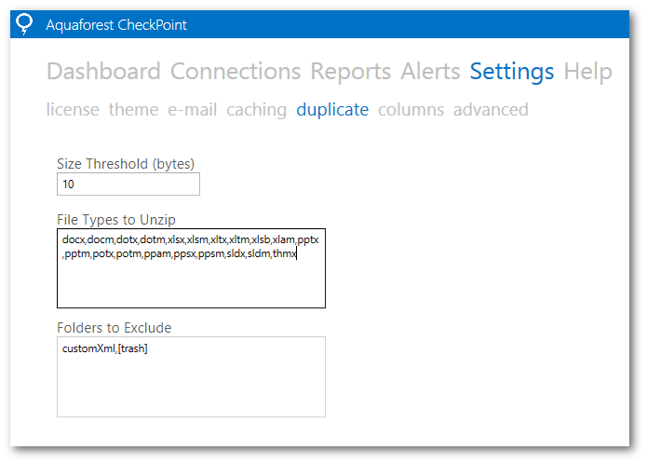Screen dimensions: 647x464
Task: Go to the Reports tab
Action: click(351, 72)
